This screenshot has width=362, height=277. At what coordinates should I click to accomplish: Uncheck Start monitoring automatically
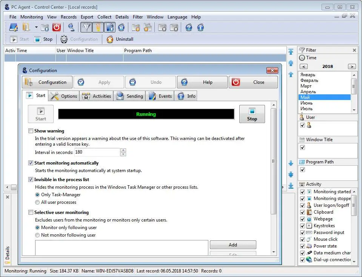tap(31, 163)
